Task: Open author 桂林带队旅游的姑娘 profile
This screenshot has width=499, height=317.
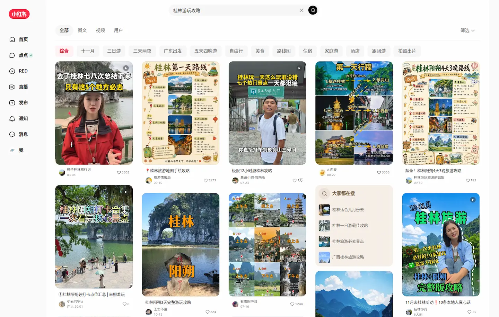Action: coord(429,178)
